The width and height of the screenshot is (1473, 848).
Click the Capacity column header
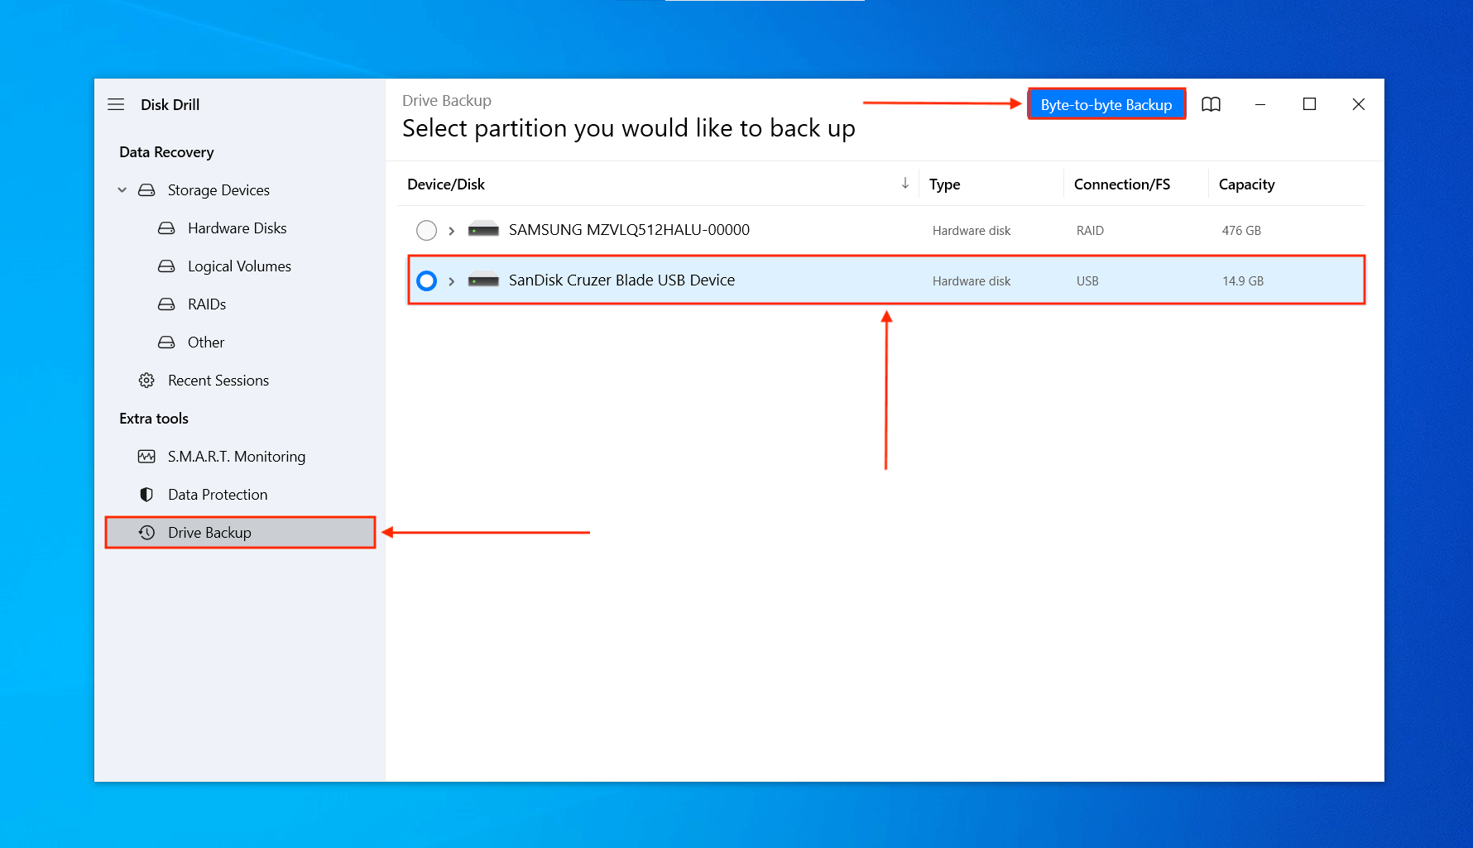pos(1246,184)
